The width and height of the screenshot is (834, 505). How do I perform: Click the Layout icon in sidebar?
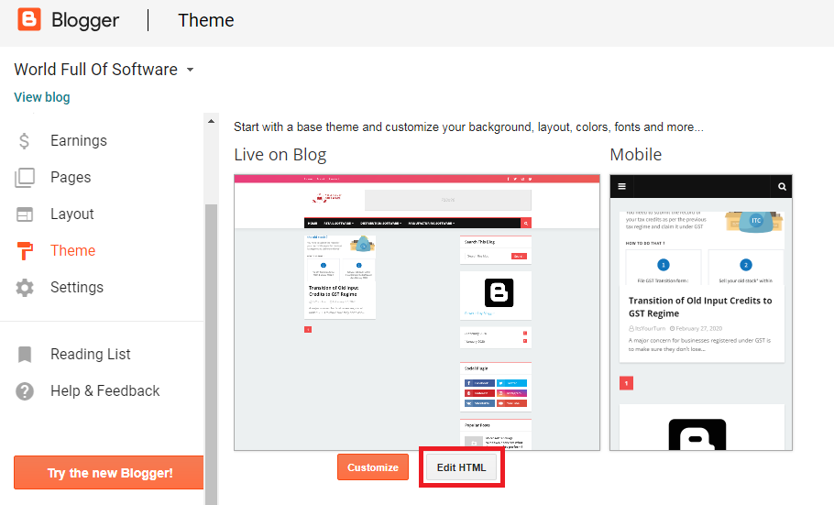[25, 214]
